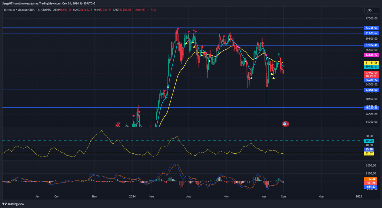This screenshot has width=382, height=208.
Task: Click the blue −684,33 MACD value label
Action: point(370,187)
